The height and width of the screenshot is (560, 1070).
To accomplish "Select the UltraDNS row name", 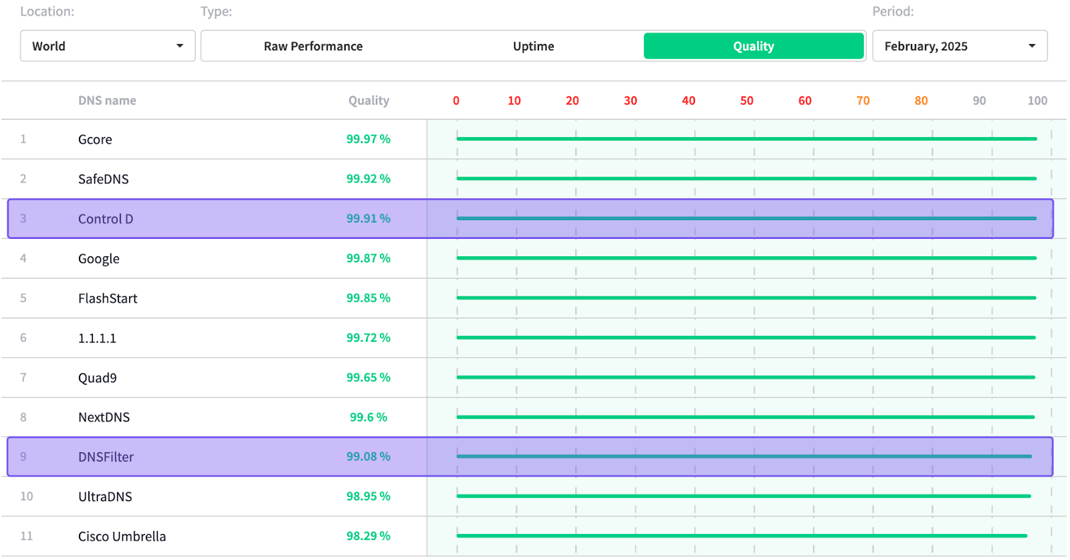I will (105, 496).
